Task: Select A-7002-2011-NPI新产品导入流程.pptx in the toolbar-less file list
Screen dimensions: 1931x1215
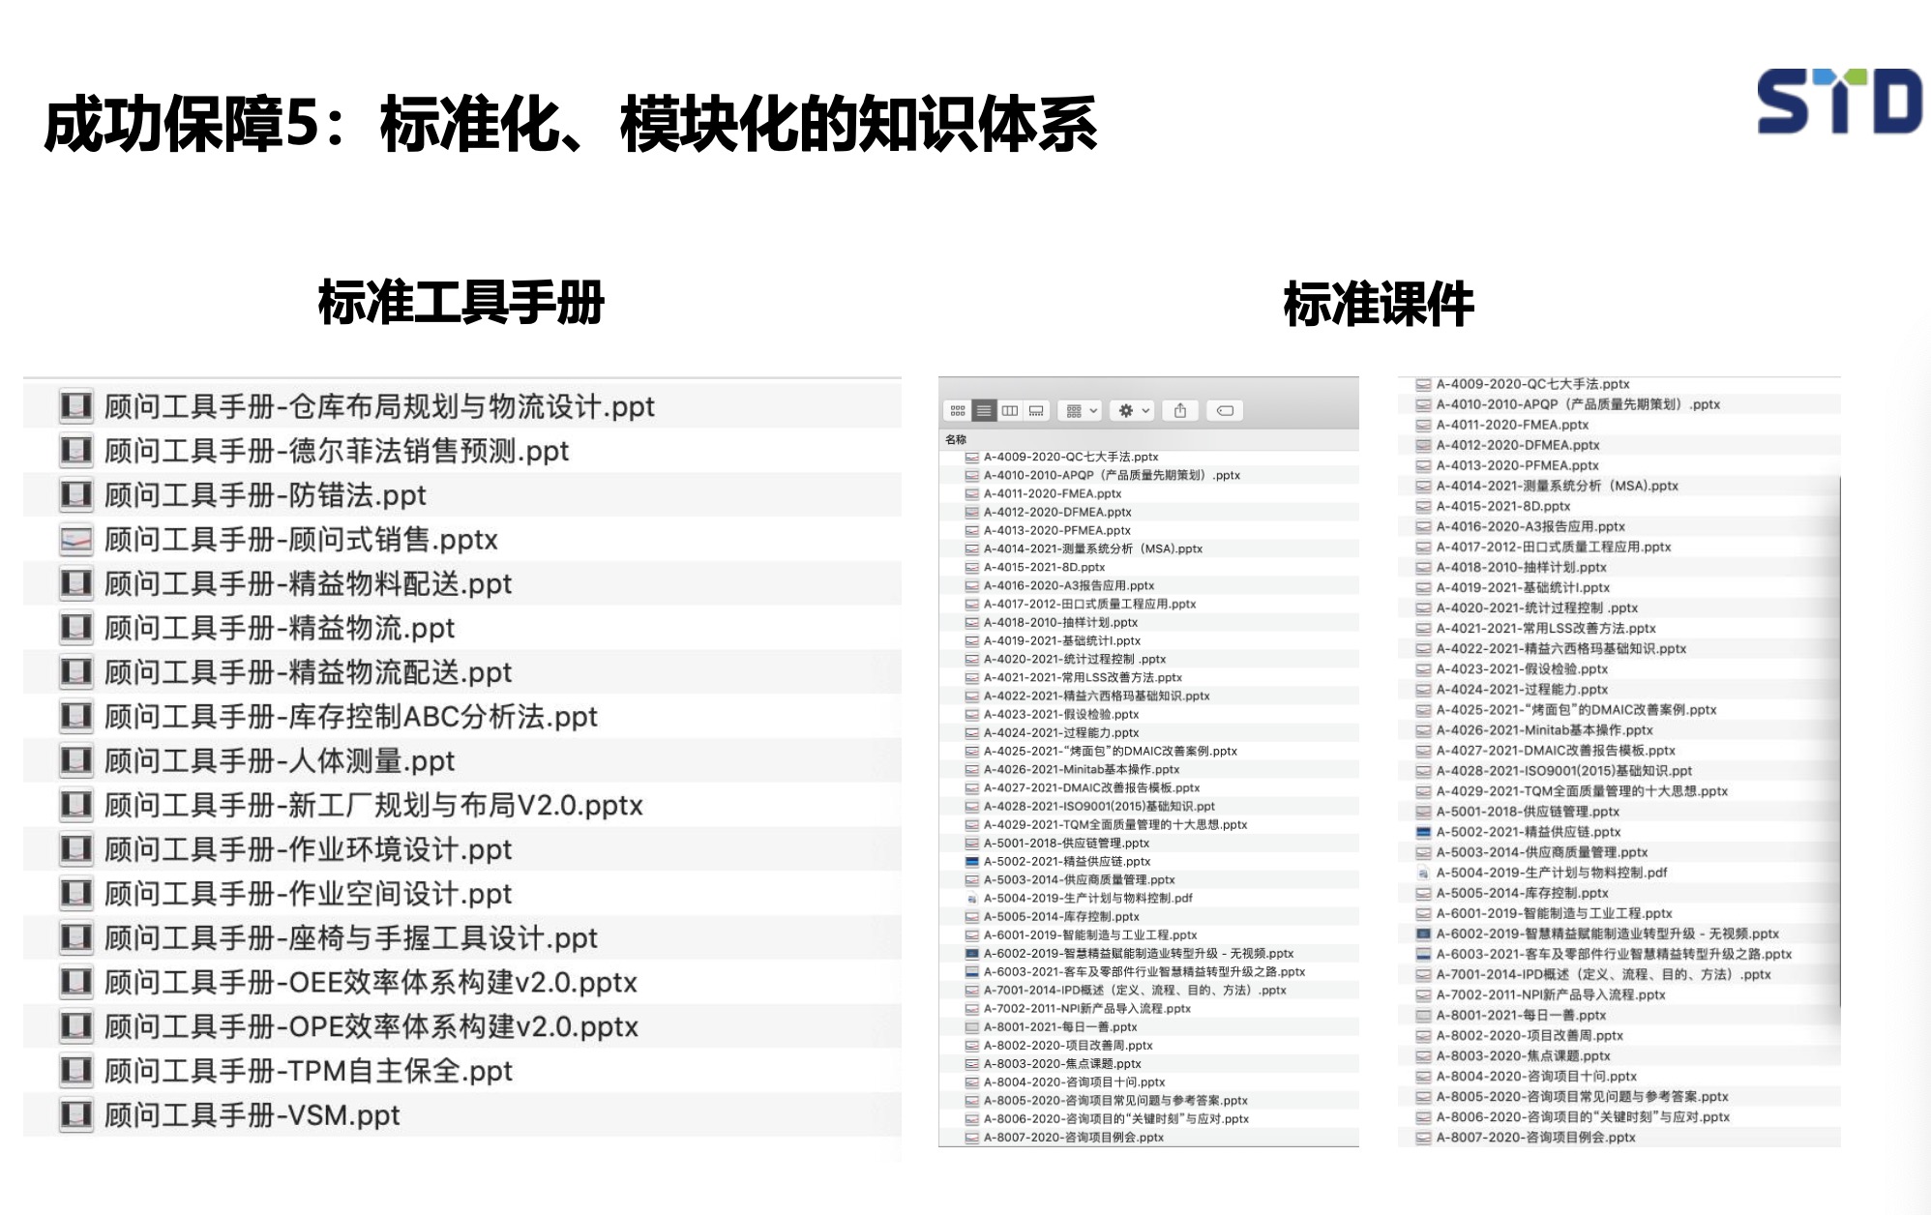Action: click(1550, 994)
